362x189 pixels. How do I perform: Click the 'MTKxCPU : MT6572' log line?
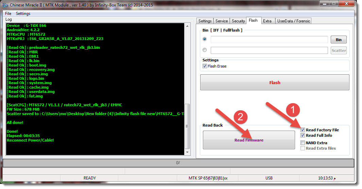pos(26,34)
